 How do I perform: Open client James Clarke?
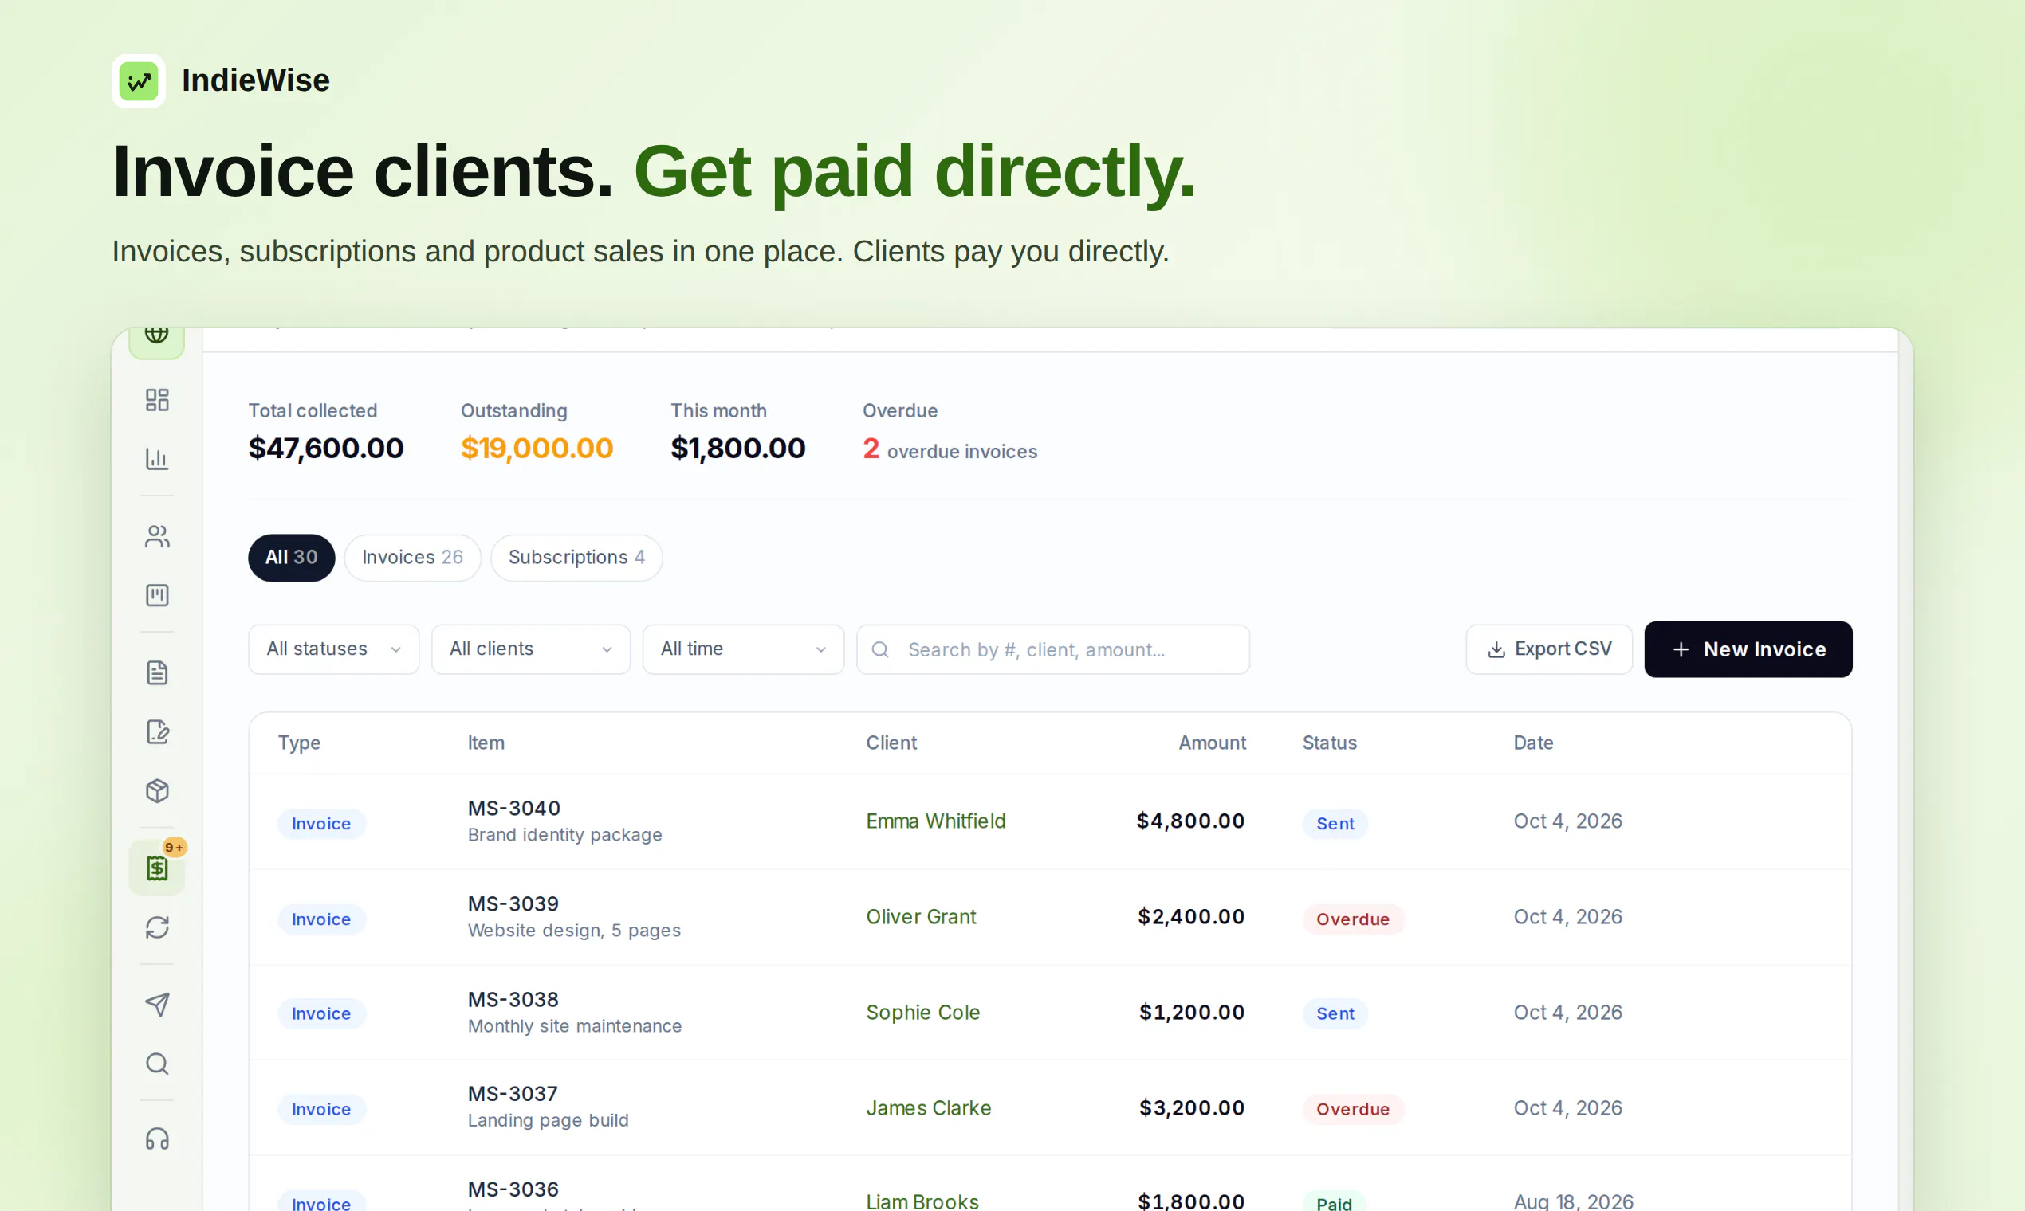tap(929, 1107)
